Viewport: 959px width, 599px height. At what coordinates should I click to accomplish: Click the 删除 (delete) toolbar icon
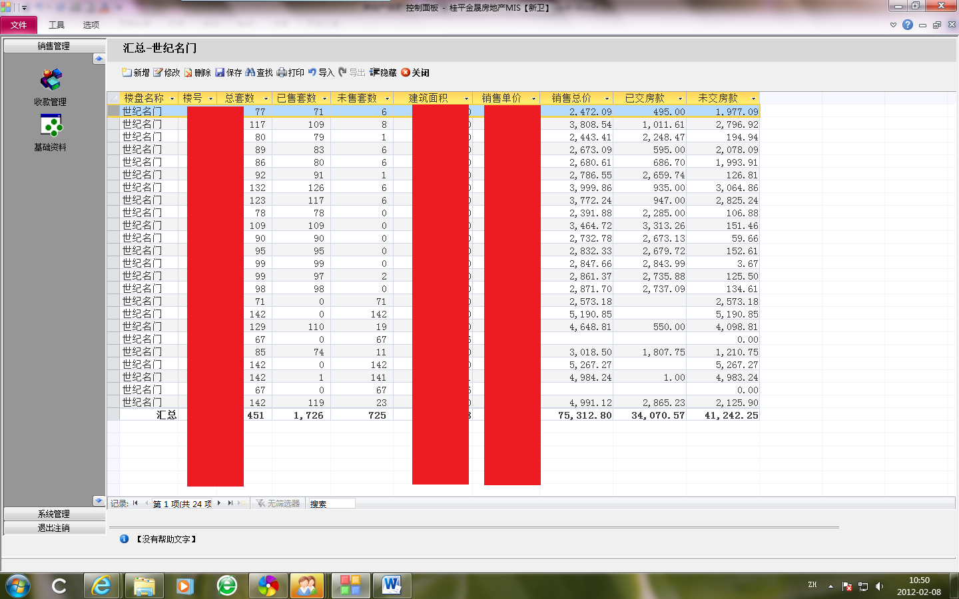pos(188,73)
